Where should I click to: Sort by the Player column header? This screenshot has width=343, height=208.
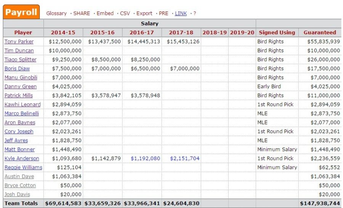(23, 33)
